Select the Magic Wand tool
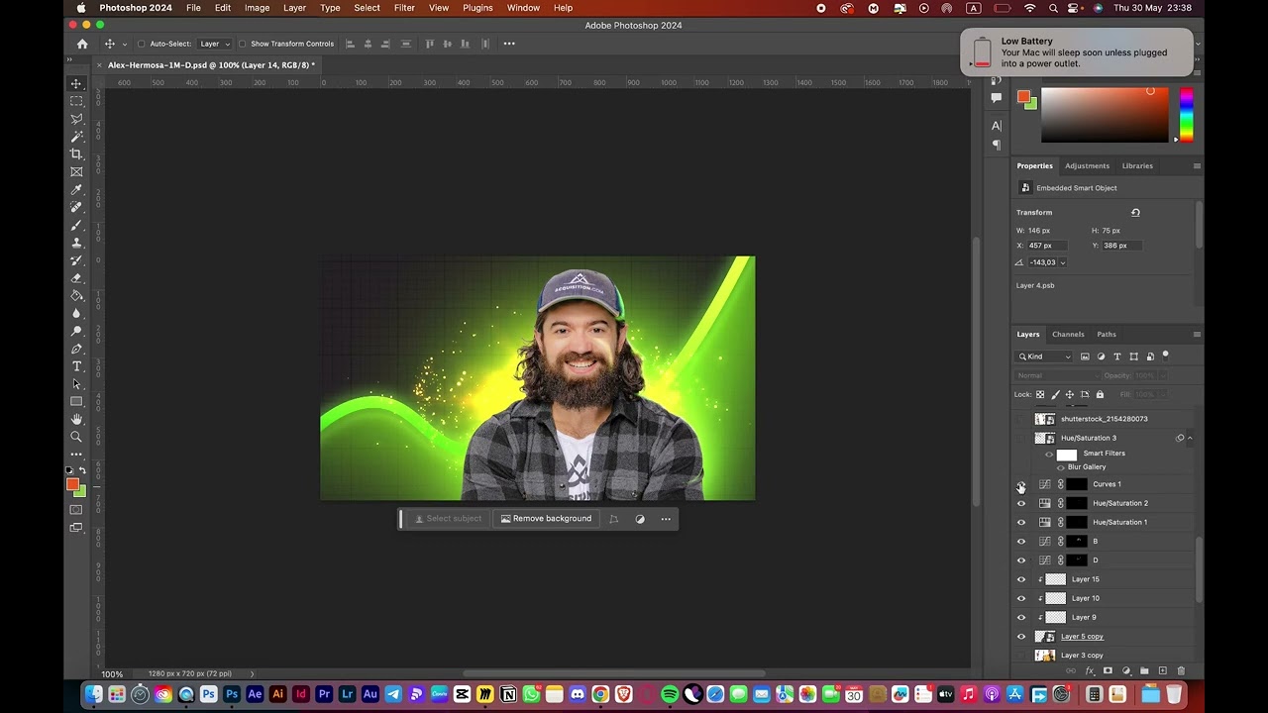The image size is (1268, 713). 76,137
